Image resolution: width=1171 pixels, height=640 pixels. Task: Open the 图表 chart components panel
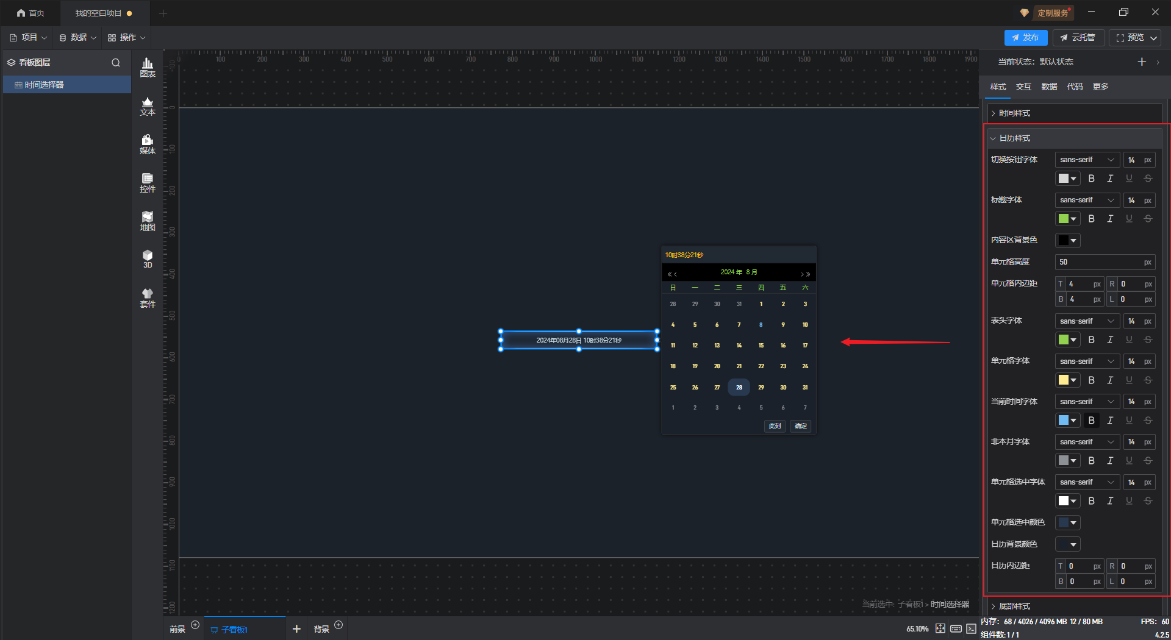[x=148, y=68]
